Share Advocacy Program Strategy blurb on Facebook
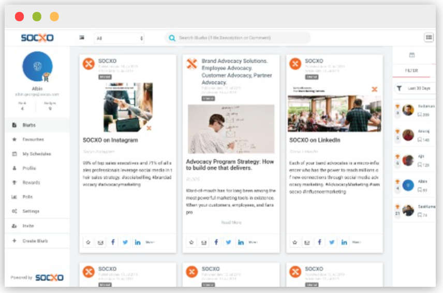Viewport: 443px width, 293px height. pyautogui.click(x=216, y=242)
